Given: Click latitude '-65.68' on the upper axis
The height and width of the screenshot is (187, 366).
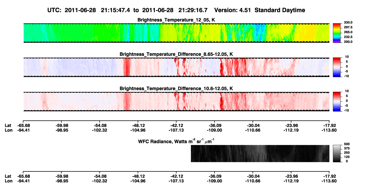Looking at the screenshot, I should [23, 125].
